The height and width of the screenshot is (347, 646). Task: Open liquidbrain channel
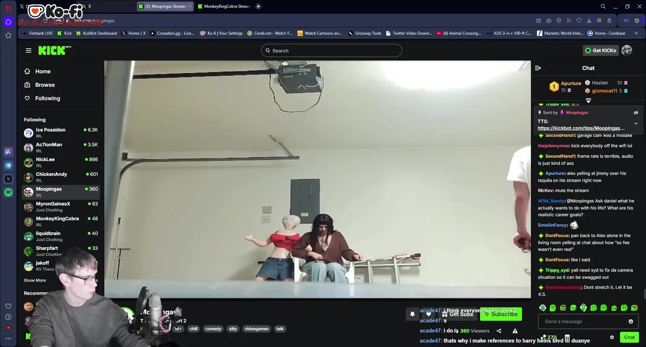pyautogui.click(x=61, y=236)
